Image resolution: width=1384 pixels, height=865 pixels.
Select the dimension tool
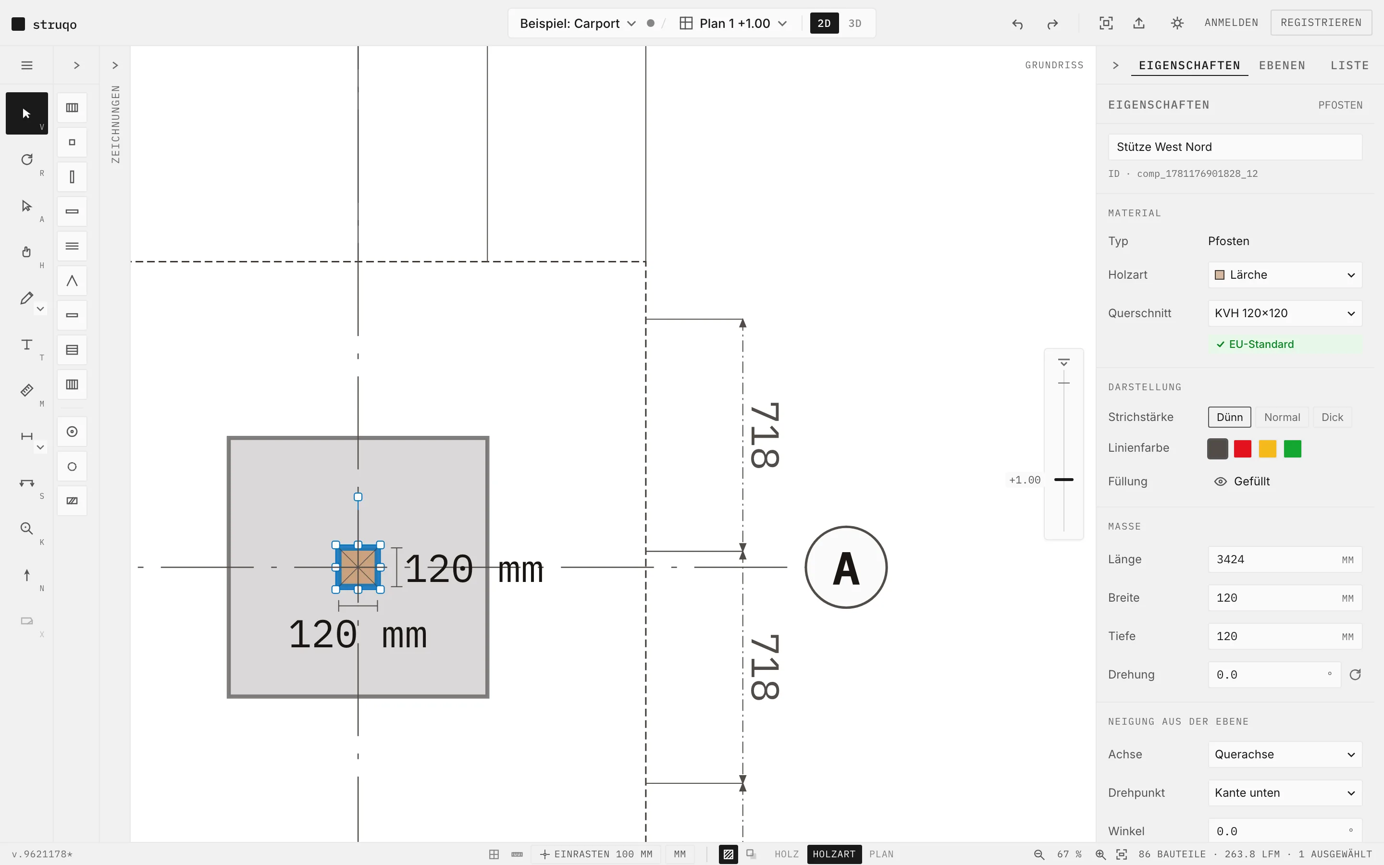pos(26,436)
